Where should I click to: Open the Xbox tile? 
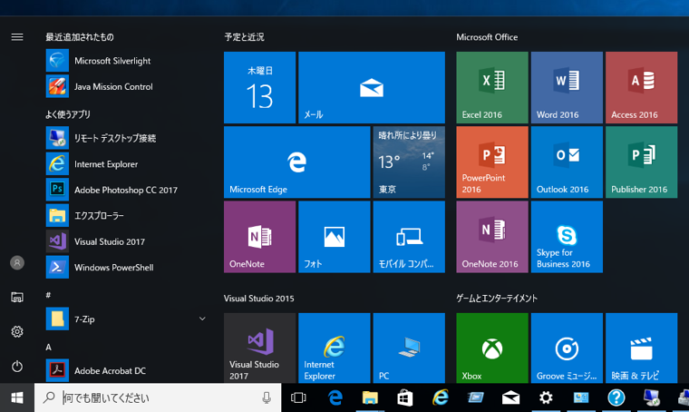coord(492,348)
